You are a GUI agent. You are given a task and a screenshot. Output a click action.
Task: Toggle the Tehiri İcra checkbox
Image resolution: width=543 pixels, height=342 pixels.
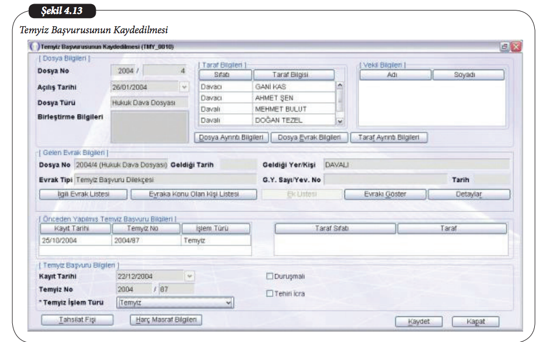(270, 294)
